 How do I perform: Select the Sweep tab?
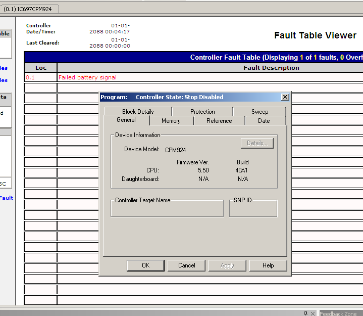[x=260, y=112]
